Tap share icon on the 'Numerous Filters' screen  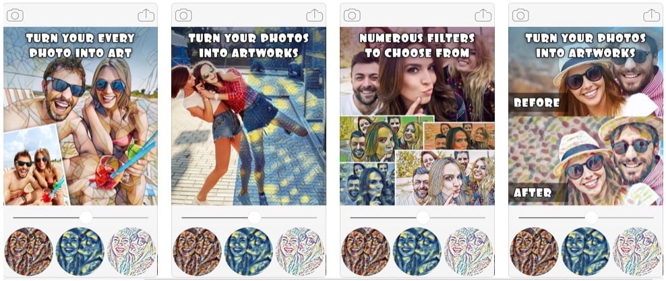click(483, 15)
